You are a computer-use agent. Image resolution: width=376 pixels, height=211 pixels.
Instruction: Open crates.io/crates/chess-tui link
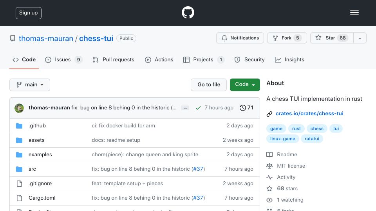[x=309, y=113]
